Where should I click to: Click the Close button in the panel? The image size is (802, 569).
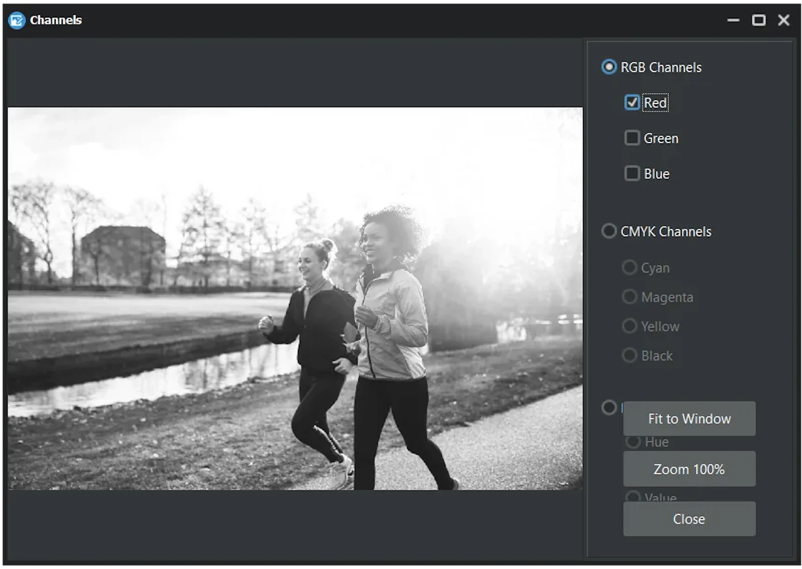689,519
